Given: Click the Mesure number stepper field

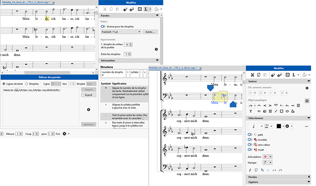Looking at the screenshot, I should click(19, 134).
